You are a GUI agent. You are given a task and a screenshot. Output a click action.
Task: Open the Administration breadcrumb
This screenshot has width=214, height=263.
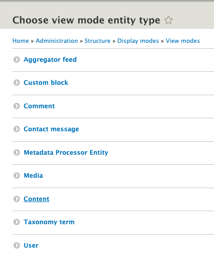coord(57,41)
